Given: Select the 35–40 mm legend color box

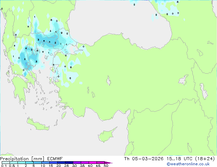Looking at the screenshot, I should click(x=85, y=163).
